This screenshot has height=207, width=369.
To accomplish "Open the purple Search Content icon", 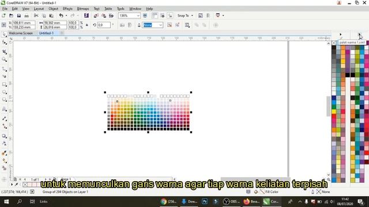I will (x=86, y=16).
